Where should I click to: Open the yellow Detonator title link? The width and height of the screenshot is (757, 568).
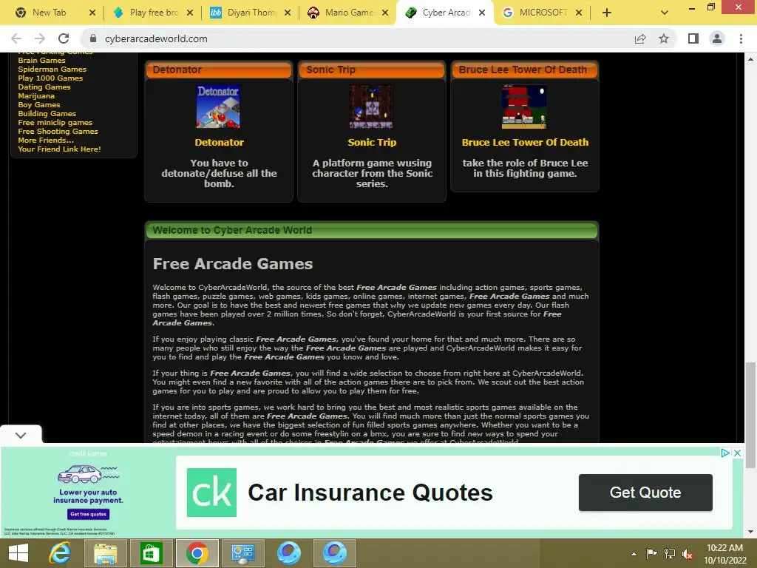point(219,143)
